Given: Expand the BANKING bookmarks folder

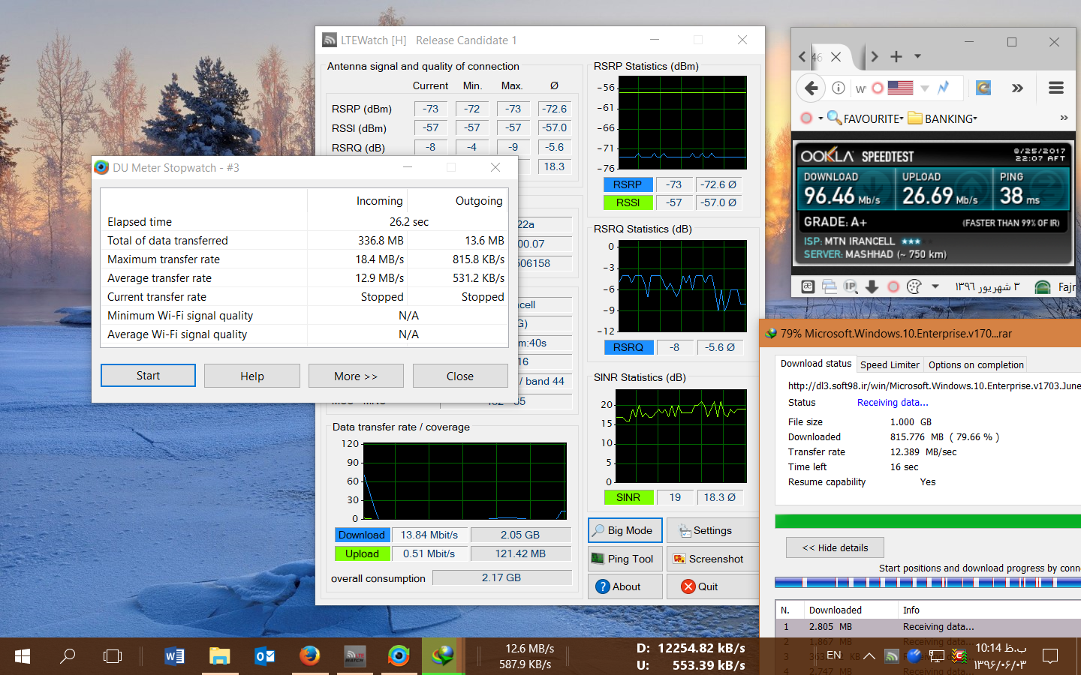Looking at the screenshot, I should [x=943, y=118].
